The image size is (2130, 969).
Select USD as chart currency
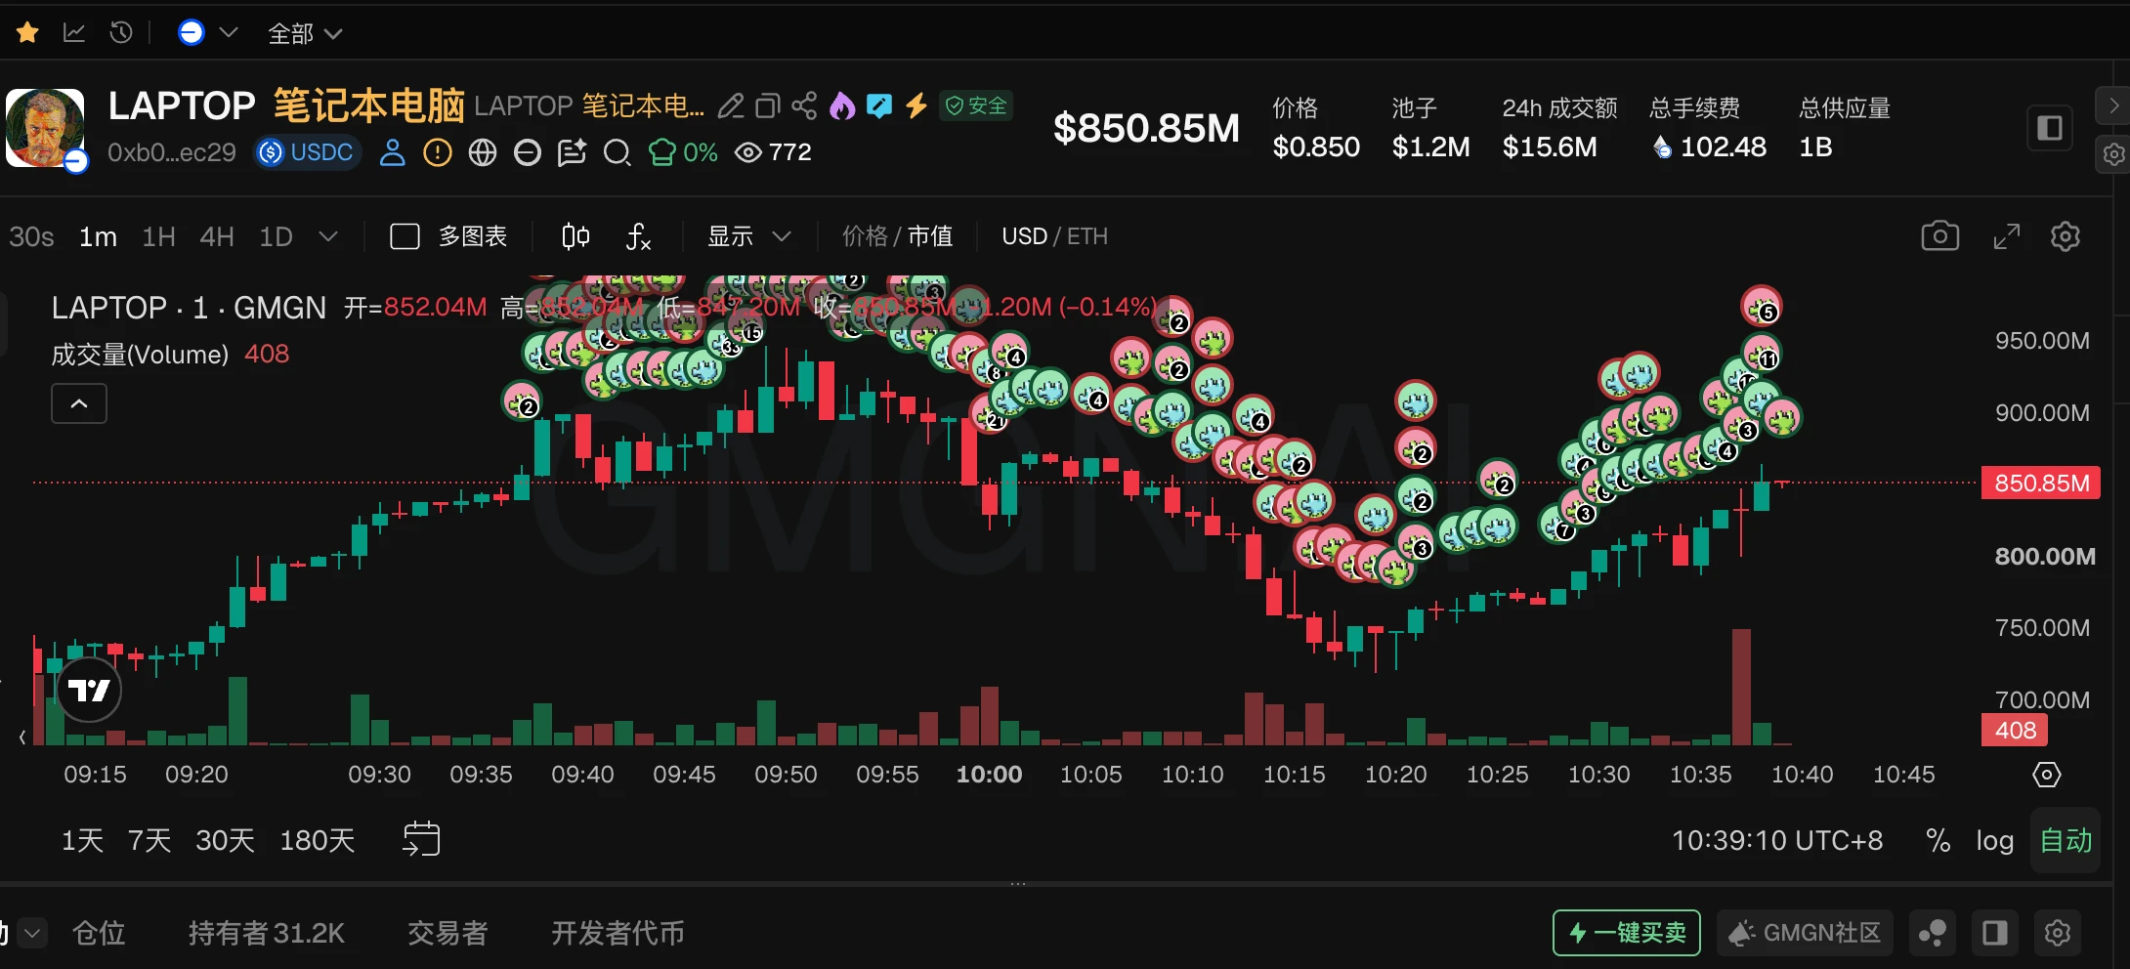pos(1024,236)
